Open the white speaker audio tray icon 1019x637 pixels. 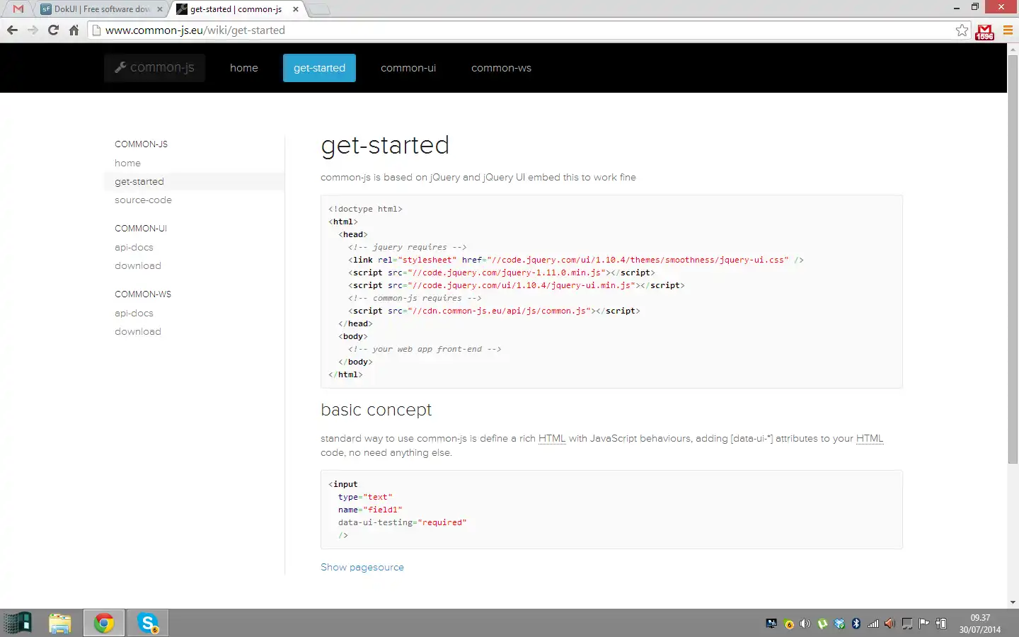805,624
